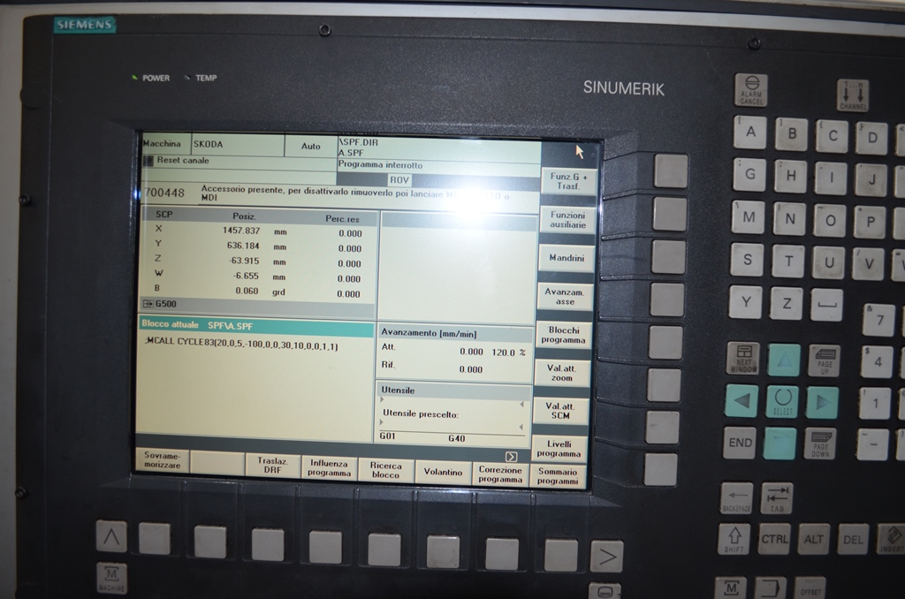
Task: Tap the space bar key
Action: pyautogui.click(x=827, y=305)
